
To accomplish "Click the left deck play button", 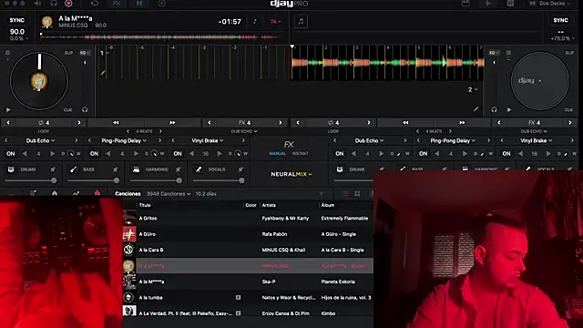I will pyautogui.click(x=8, y=109).
